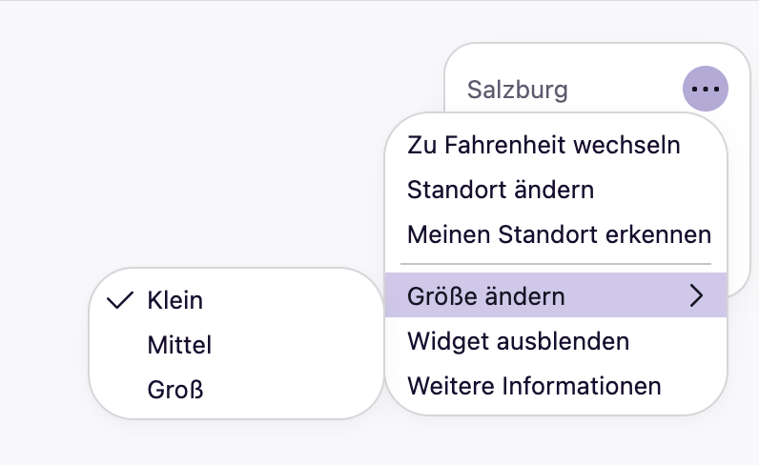Viewport: 759px width, 465px height.
Task: Click the widget card edge right of the Größe ändern row
Action: 738,281
